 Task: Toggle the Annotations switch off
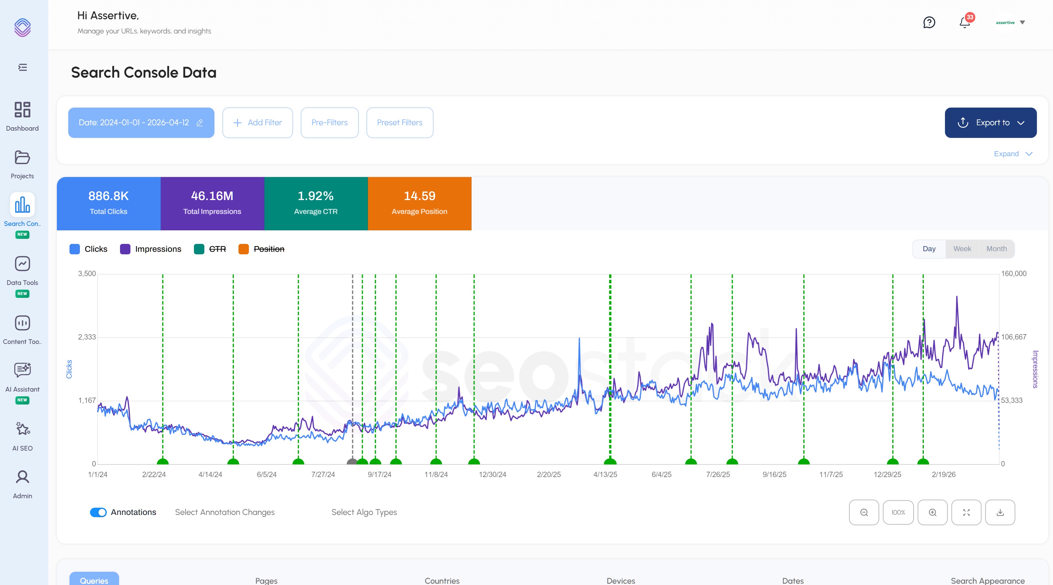(98, 512)
